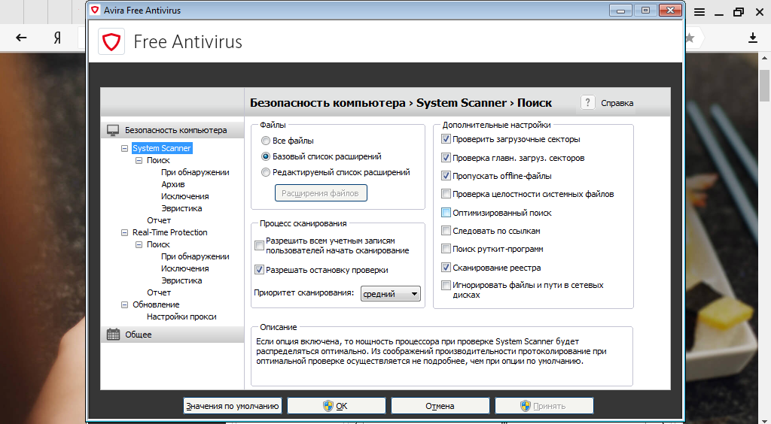Open При обнаружении under Real-Time Protection
The height and width of the screenshot is (424, 771).
tap(195, 256)
